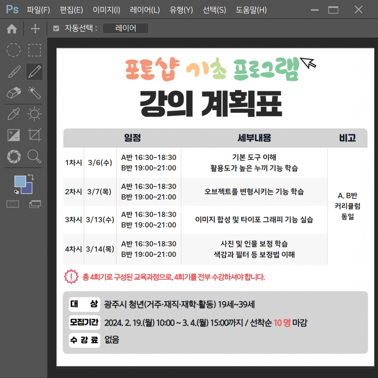Select the Move tool cross-arrow icon
The image size is (378, 378).
click(35, 29)
